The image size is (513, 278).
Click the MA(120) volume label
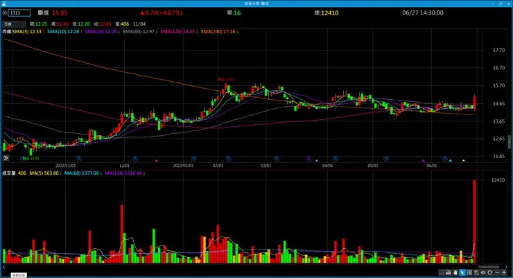tap(123, 173)
